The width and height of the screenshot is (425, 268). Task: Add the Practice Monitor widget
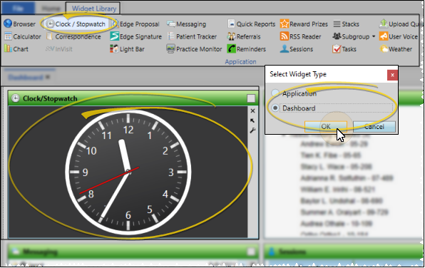(194, 49)
